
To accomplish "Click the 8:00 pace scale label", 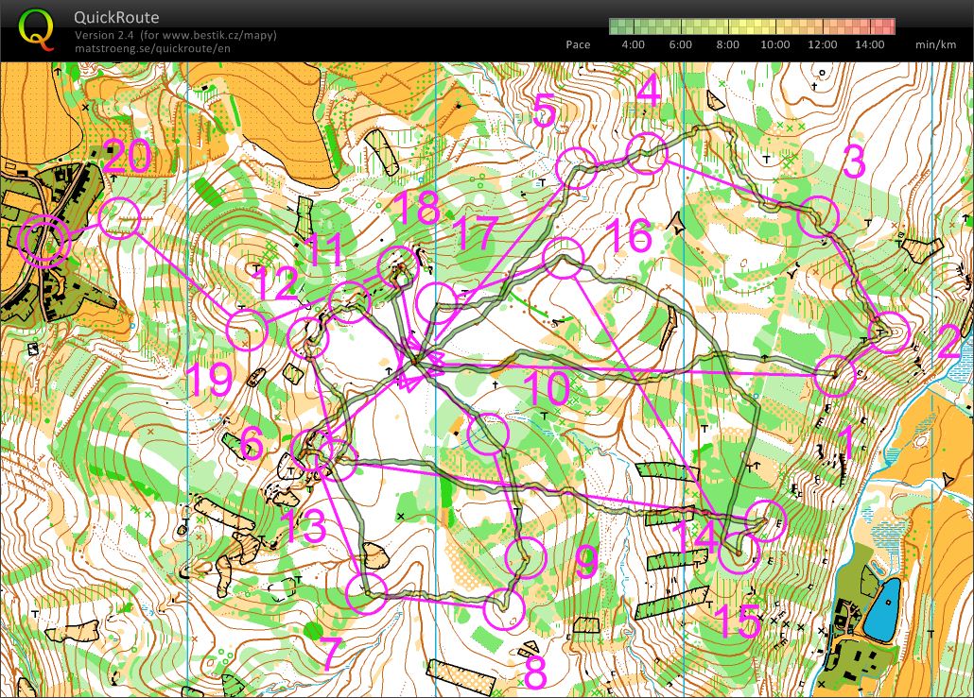I will (727, 44).
